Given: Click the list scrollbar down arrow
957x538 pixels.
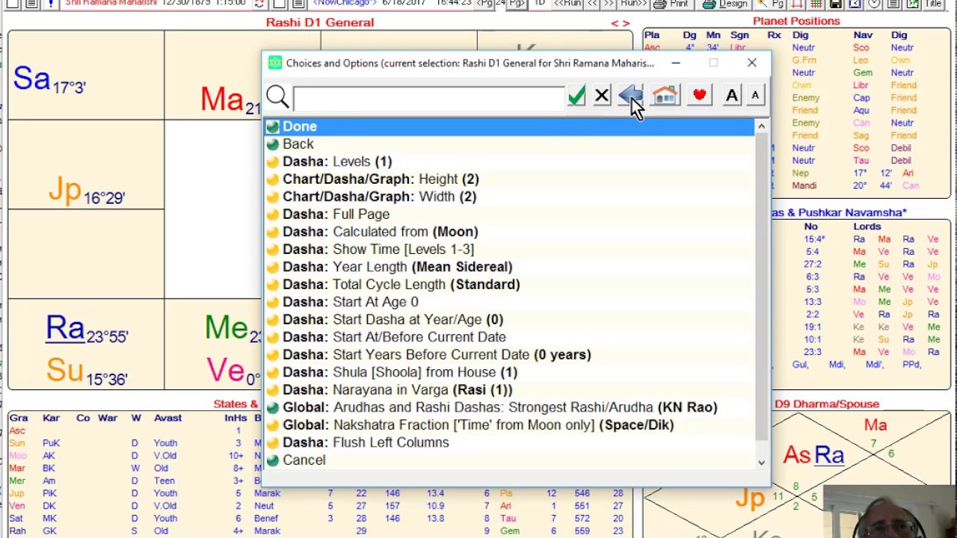Looking at the screenshot, I should tap(761, 463).
